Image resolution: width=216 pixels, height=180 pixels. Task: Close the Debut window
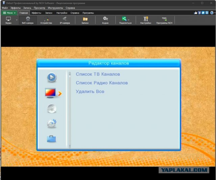tap(211, 3)
